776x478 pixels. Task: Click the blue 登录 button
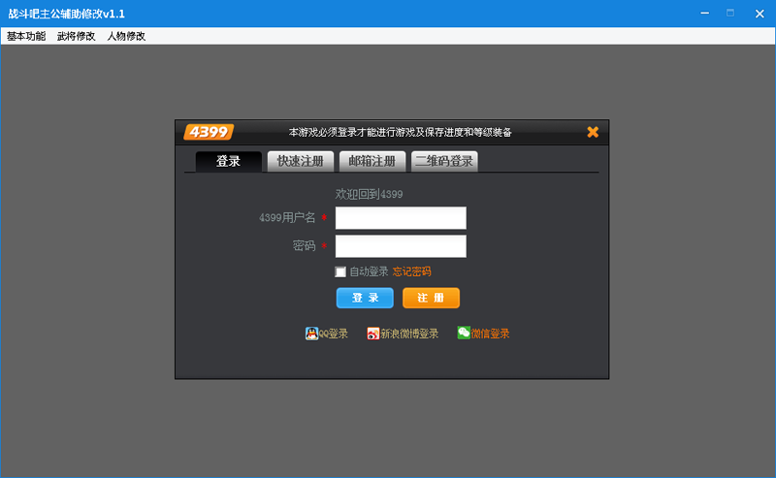click(x=365, y=298)
